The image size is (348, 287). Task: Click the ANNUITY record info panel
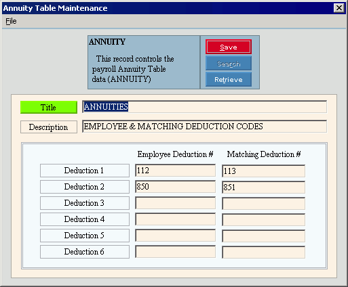click(144, 62)
